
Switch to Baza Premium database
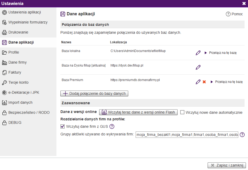226,82
